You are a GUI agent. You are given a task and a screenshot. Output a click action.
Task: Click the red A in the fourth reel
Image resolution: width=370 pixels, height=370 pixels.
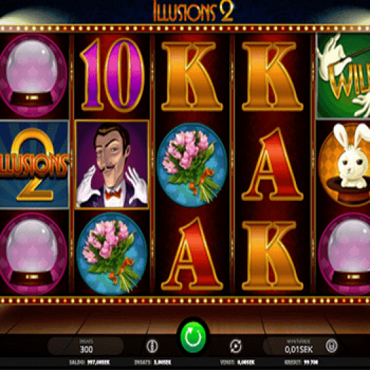coord(272,164)
